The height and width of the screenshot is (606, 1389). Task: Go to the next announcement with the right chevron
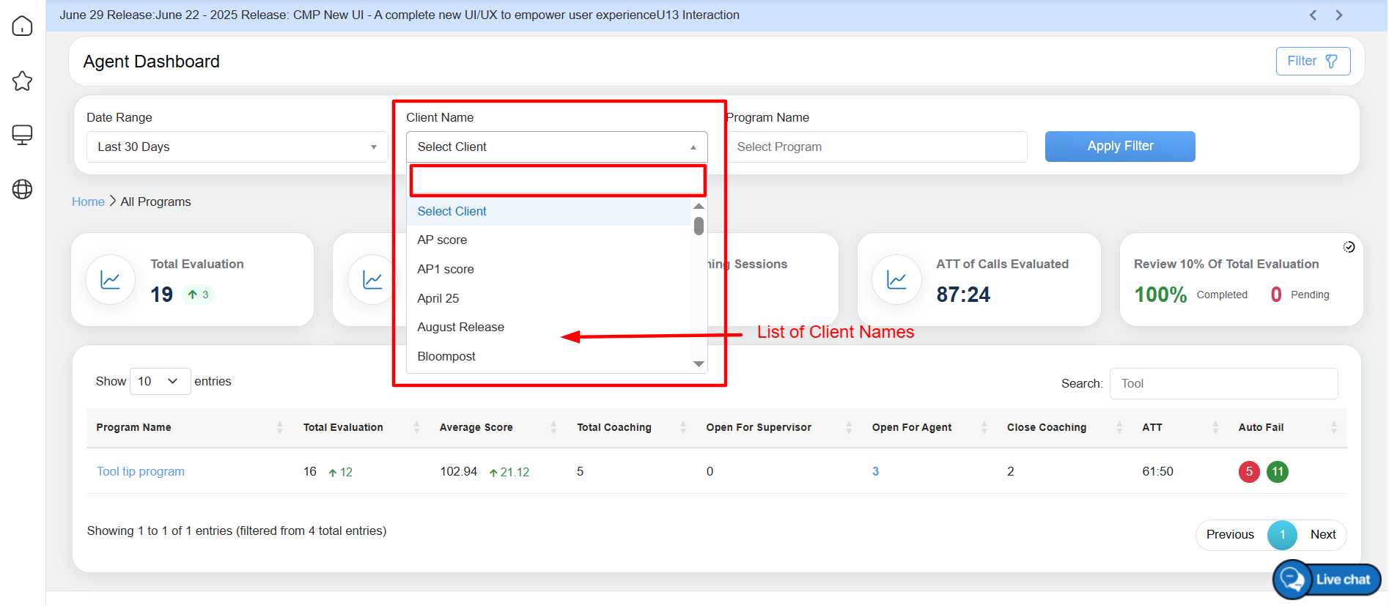pos(1338,15)
